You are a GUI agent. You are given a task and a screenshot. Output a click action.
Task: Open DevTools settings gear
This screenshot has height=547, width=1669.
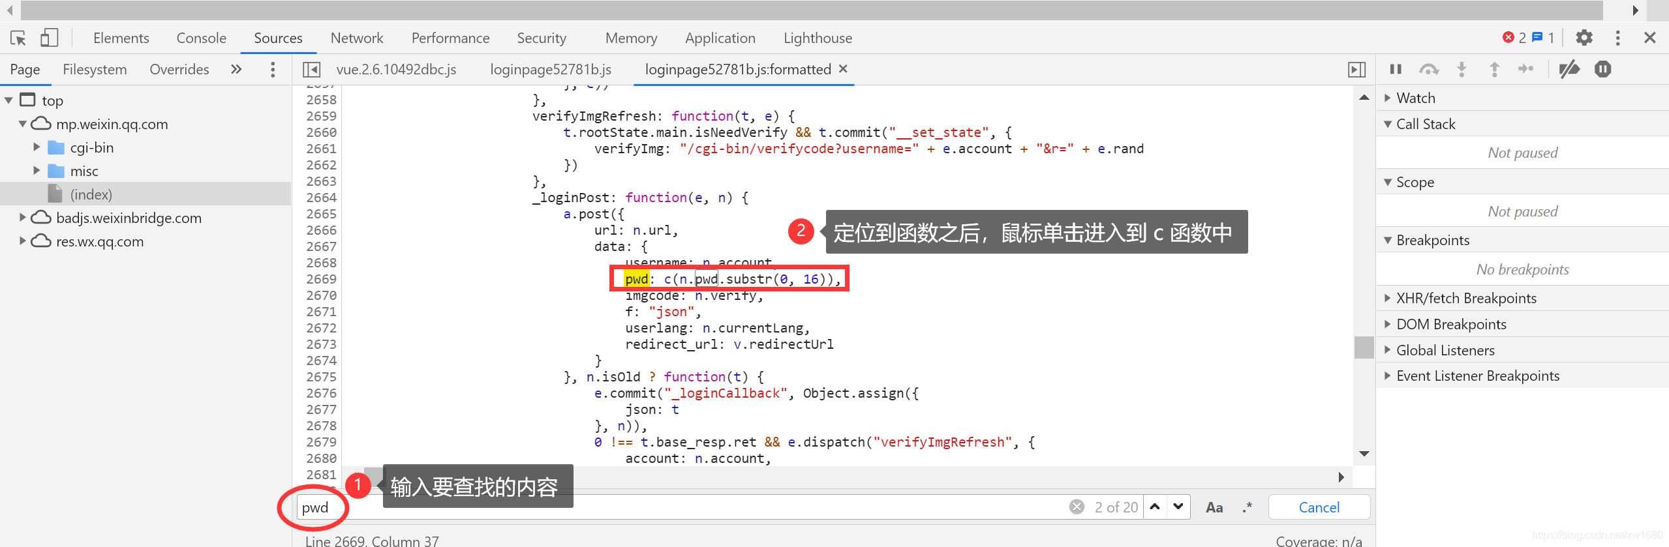(x=1584, y=38)
